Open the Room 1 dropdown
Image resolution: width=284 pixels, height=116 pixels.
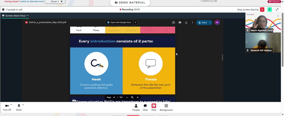(x=55, y=2)
